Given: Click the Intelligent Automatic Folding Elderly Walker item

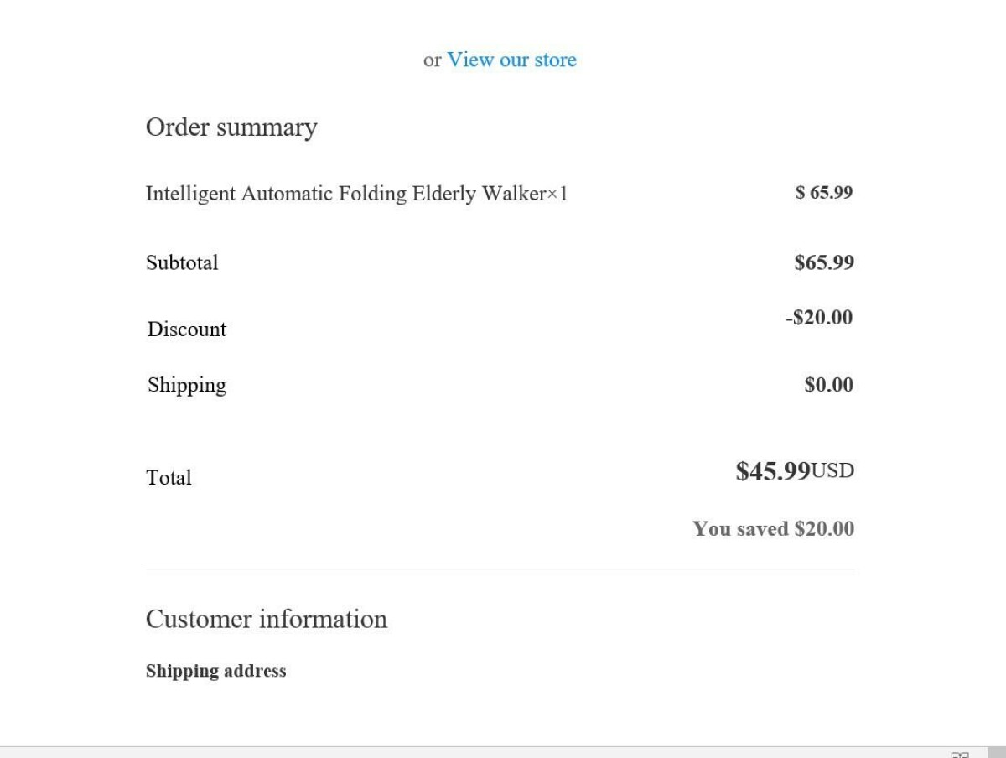Looking at the screenshot, I should 356,194.
